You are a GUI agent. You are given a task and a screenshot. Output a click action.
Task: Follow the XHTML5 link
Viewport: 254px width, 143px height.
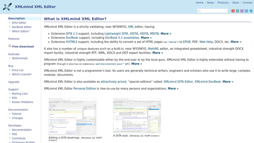tap(71, 42)
